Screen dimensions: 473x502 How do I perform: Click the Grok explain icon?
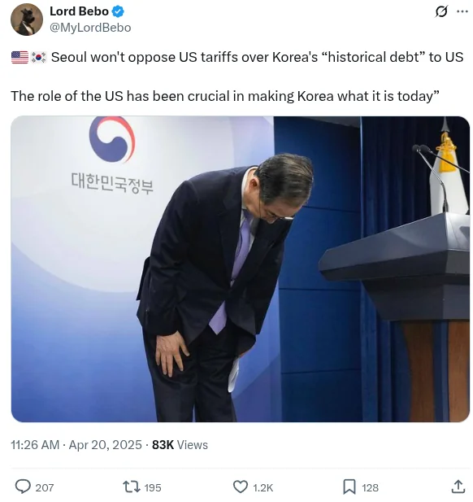tap(441, 11)
